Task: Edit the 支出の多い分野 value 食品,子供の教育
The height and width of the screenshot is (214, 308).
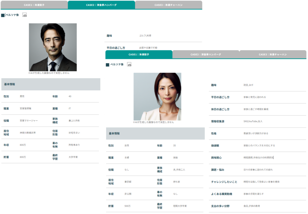Action: (252, 206)
